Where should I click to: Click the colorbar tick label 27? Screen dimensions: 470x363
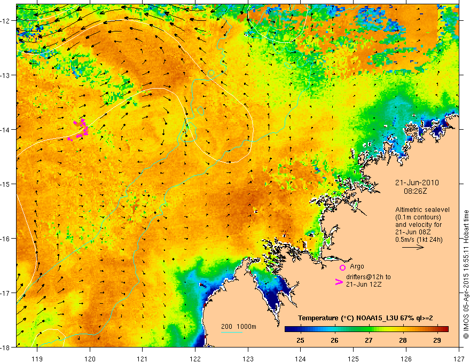tap(369, 340)
